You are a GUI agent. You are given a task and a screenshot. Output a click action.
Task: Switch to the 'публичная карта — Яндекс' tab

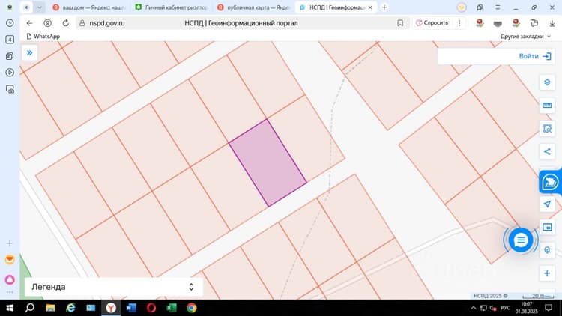tap(255, 7)
